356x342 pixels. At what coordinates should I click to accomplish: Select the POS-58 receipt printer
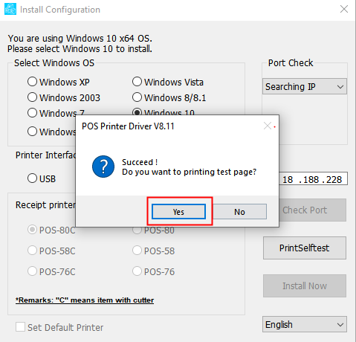click(137, 251)
